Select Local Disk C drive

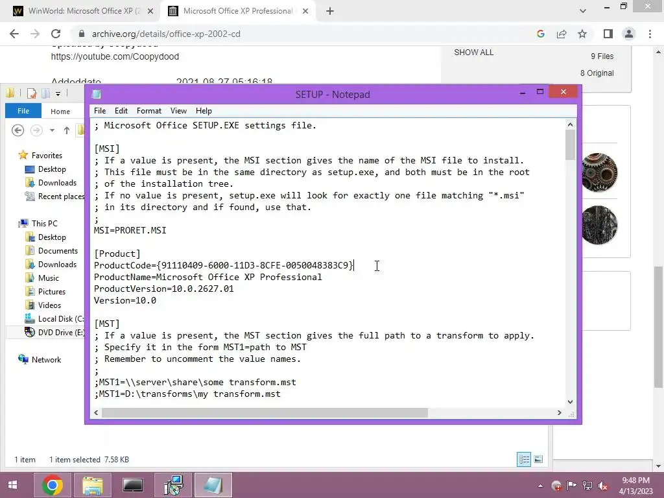click(x=60, y=319)
